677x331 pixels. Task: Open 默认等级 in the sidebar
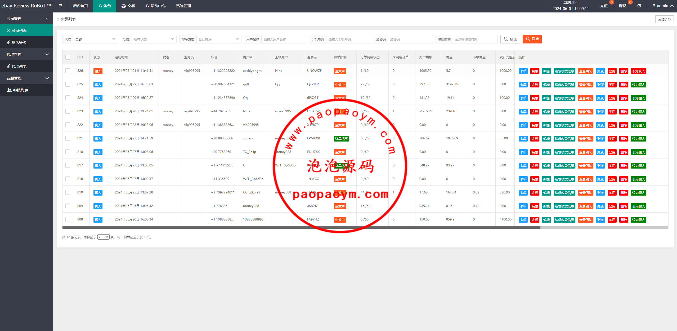tap(26, 42)
